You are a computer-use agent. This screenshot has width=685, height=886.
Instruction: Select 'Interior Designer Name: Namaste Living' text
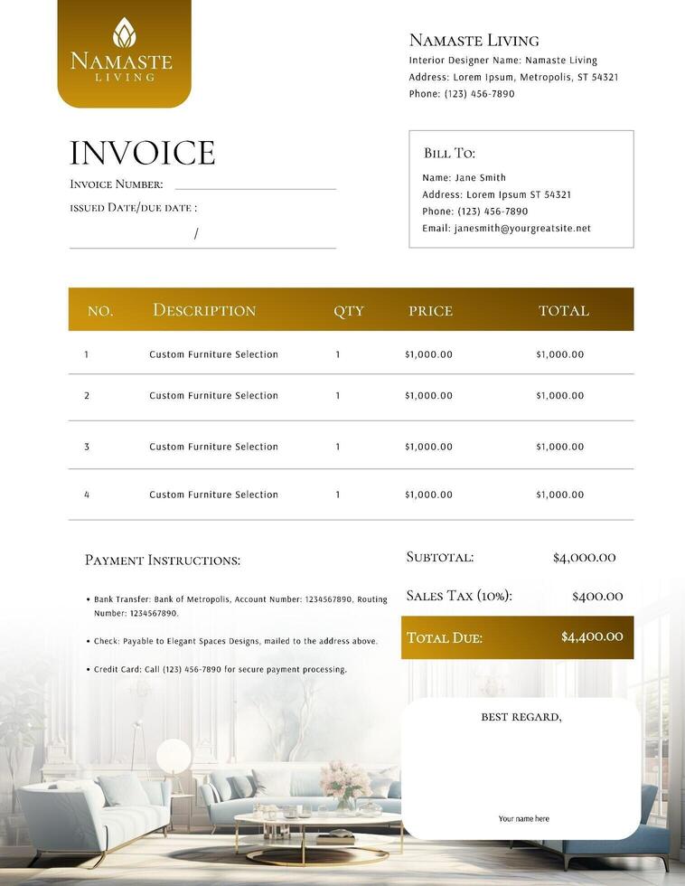(502, 61)
